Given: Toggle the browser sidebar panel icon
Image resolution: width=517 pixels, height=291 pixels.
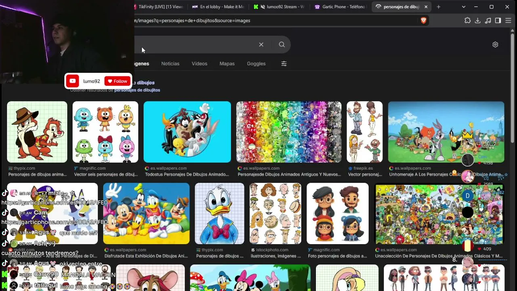Looking at the screenshot, I should click(x=498, y=20).
